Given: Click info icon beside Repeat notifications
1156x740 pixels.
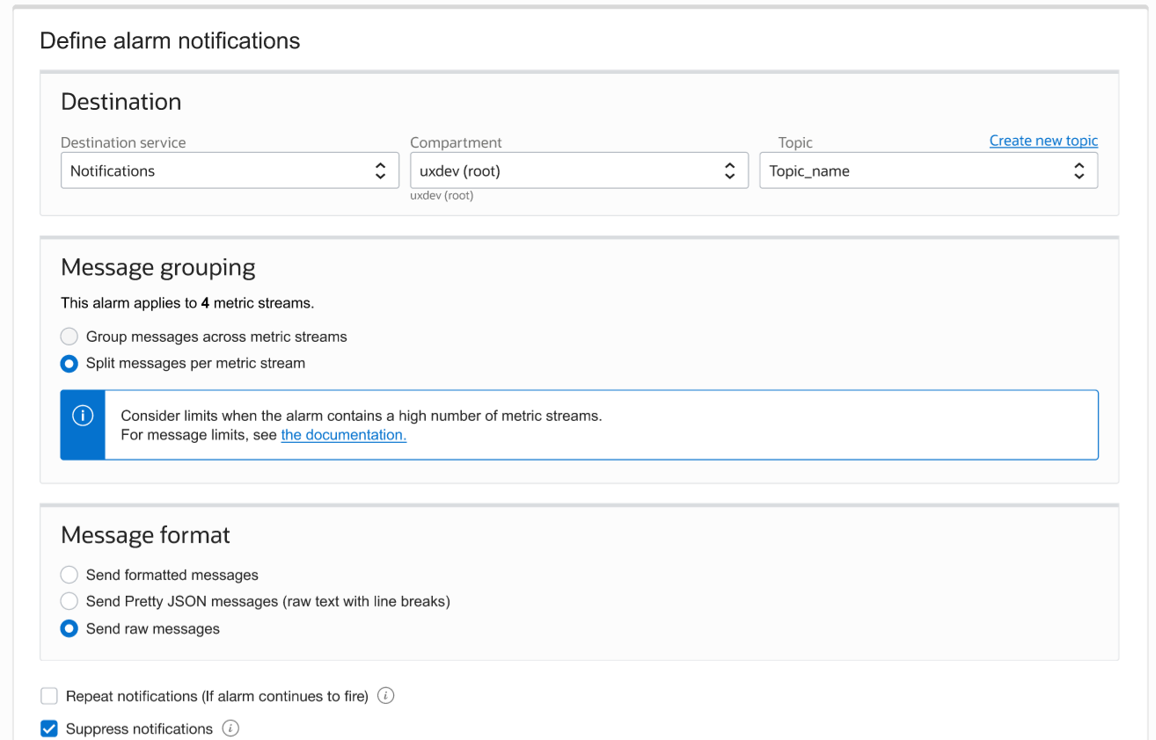Looking at the screenshot, I should tap(385, 696).
